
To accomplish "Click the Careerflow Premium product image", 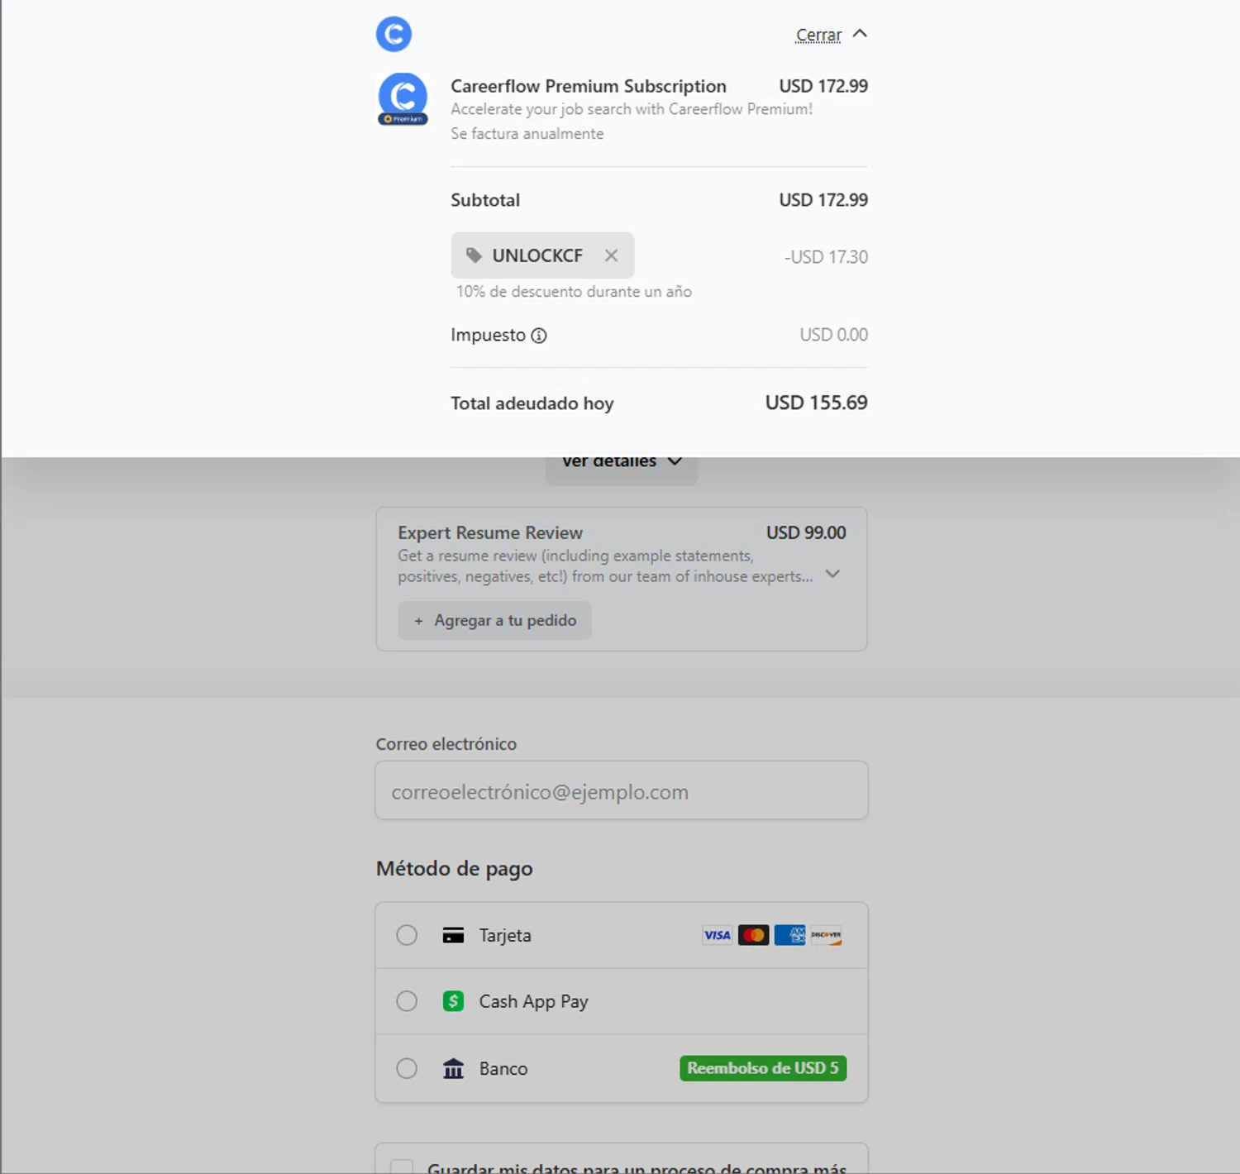I will coord(403,99).
